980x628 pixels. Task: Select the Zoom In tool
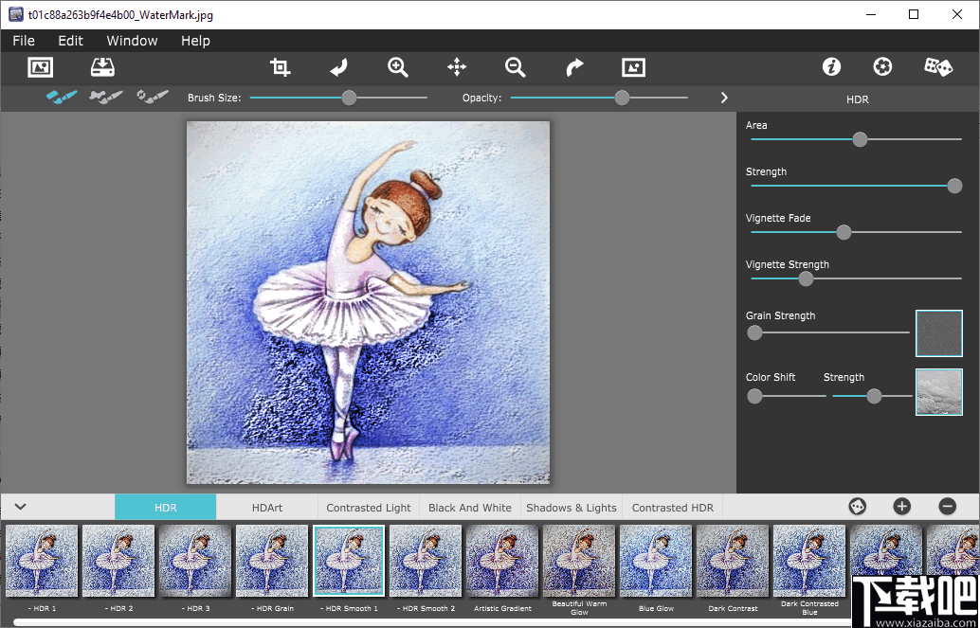[x=397, y=66]
